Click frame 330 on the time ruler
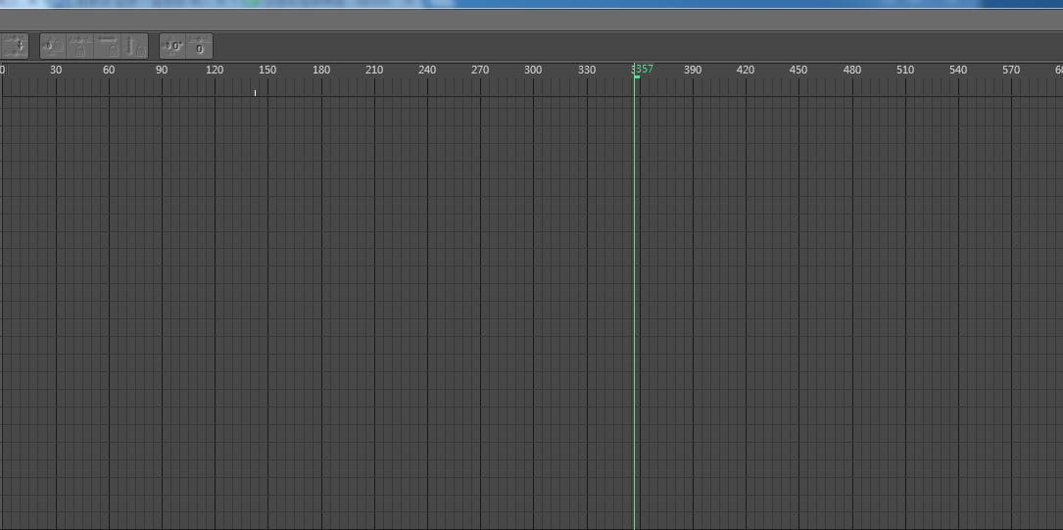The height and width of the screenshot is (530, 1063). click(587, 70)
